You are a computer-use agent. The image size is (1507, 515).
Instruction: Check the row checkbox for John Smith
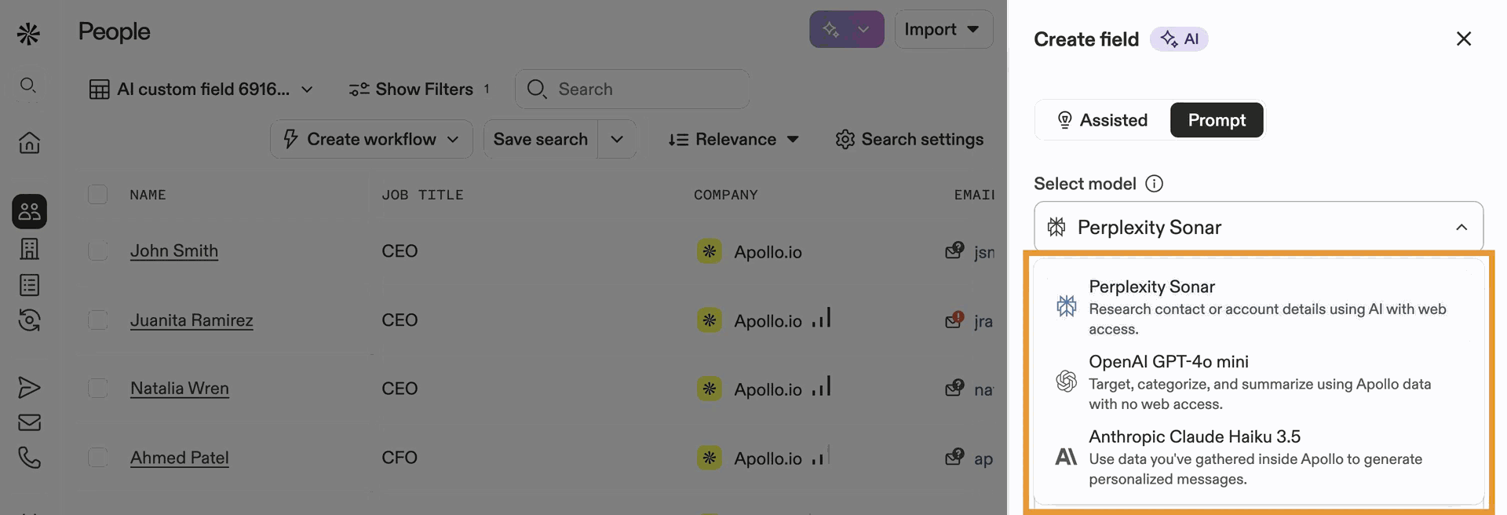(97, 251)
